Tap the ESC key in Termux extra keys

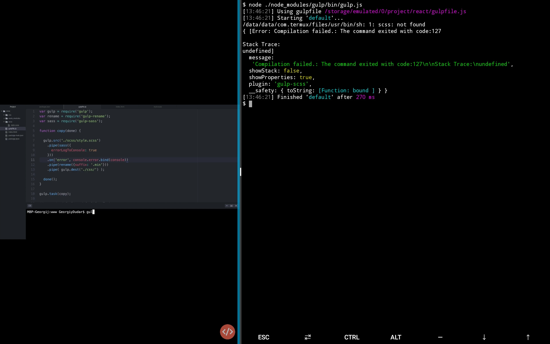[264, 337]
